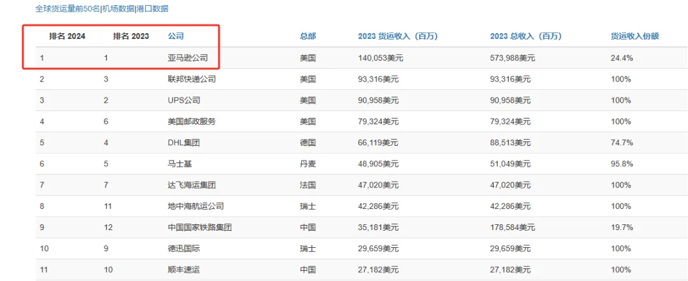Viewport: 688px width, 281px height.
Task: Open the 全球货运量前50名 link
Action: tap(67, 9)
